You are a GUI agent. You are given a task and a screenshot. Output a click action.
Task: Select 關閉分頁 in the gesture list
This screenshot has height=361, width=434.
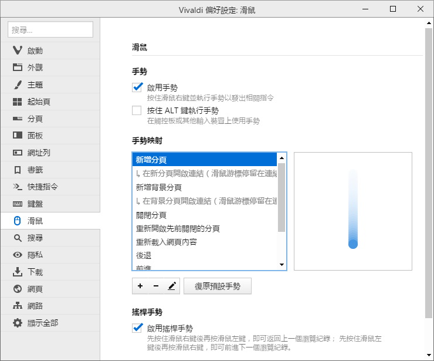click(x=205, y=215)
